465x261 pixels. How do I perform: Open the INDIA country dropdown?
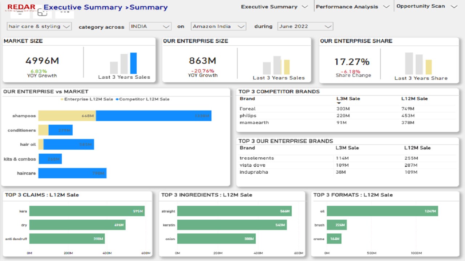[x=150, y=26]
